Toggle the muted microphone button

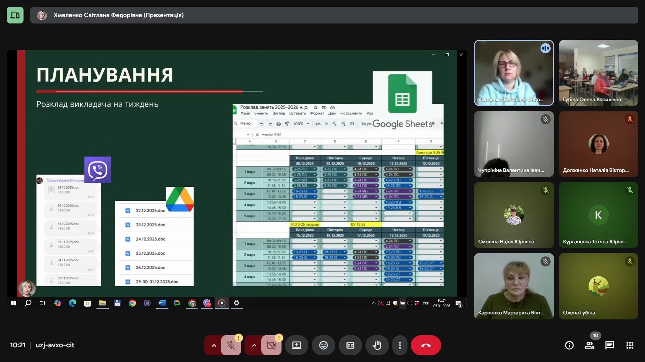pos(231,345)
